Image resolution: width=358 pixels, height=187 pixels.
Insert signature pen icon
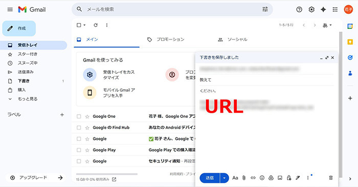298,178
